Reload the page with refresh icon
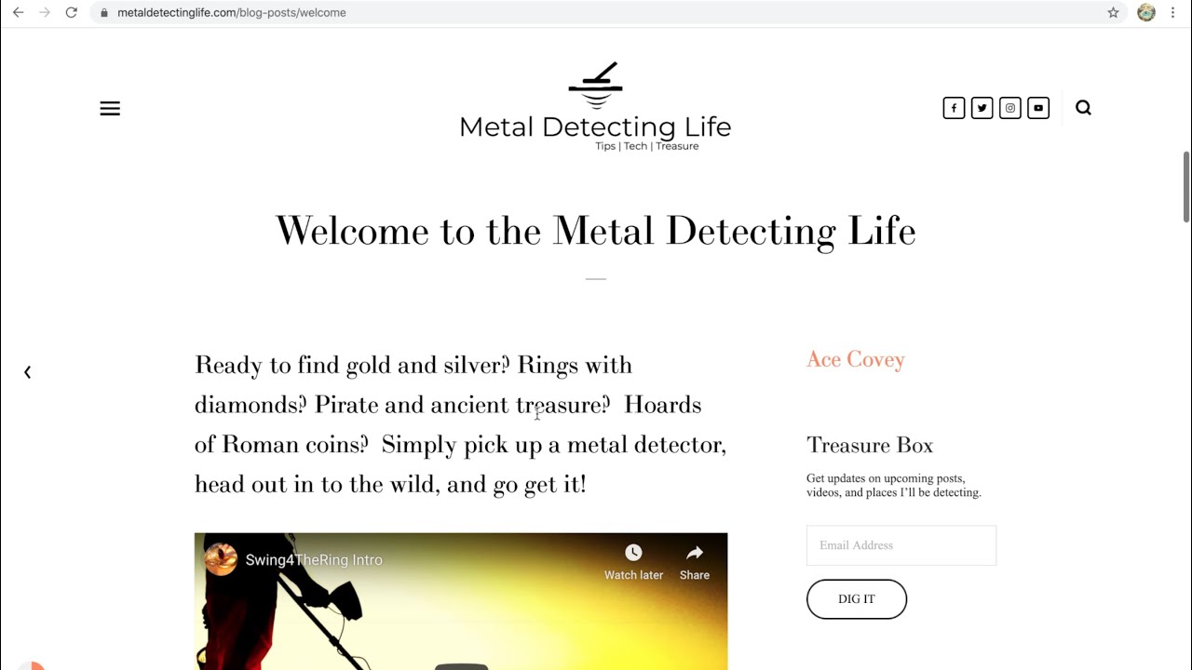Viewport: 1192px width, 670px height. point(71,13)
